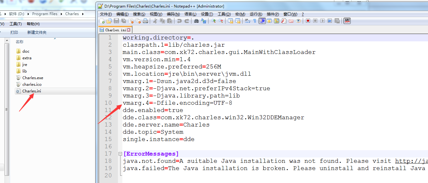The height and width of the screenshot is (183, 428).
Task: Click the 名称 column header
Action: click(x=20, y=42)
